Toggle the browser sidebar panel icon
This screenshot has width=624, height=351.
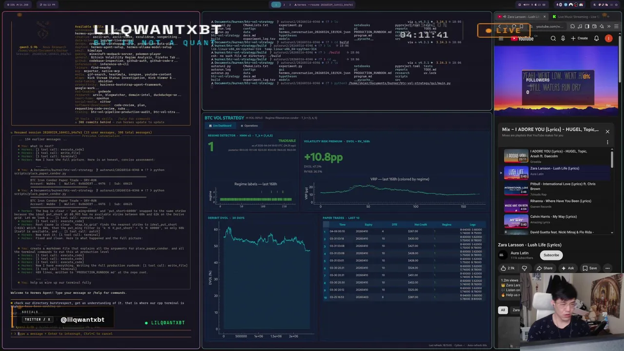(x=587, y=26)
